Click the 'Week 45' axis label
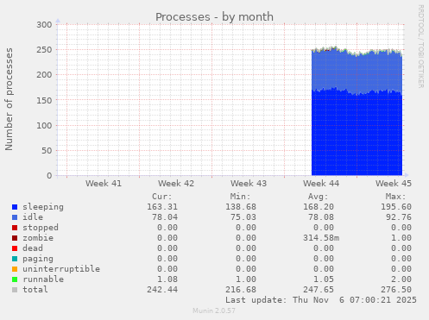 (x=394, y=184)
